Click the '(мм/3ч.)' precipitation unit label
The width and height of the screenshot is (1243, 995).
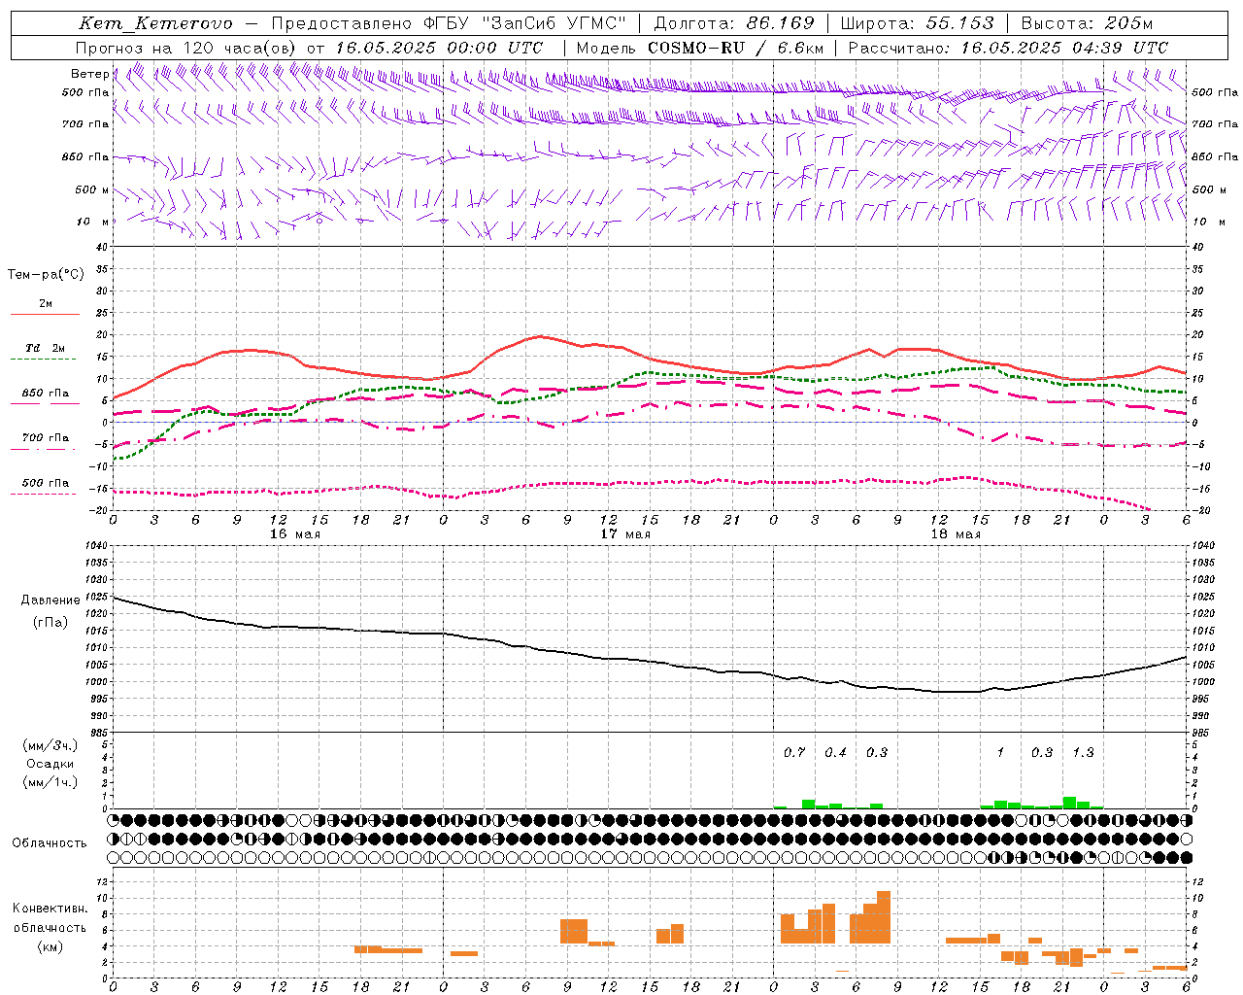50,746
